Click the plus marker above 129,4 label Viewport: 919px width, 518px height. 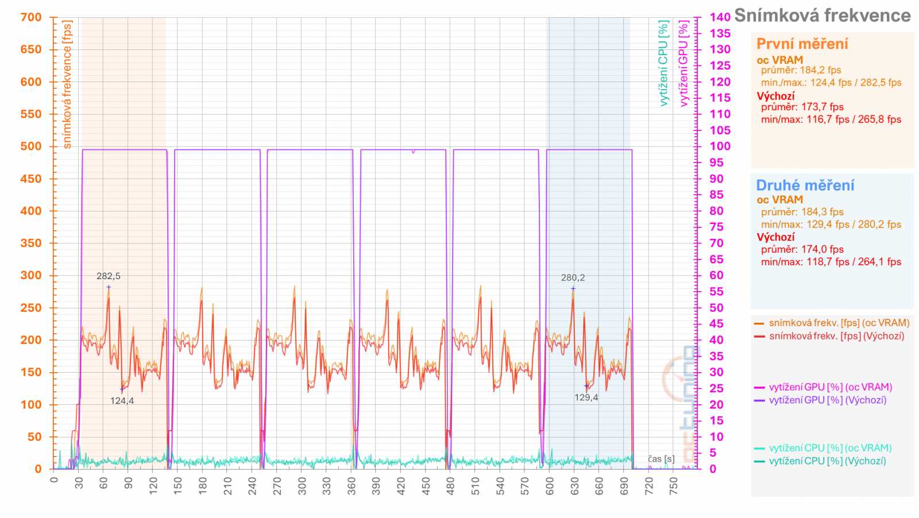pos(586,386)
